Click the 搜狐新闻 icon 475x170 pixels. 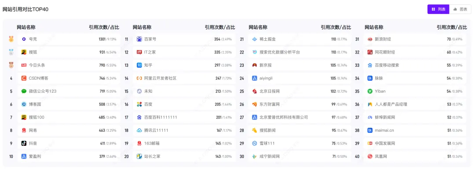(255, 130)
